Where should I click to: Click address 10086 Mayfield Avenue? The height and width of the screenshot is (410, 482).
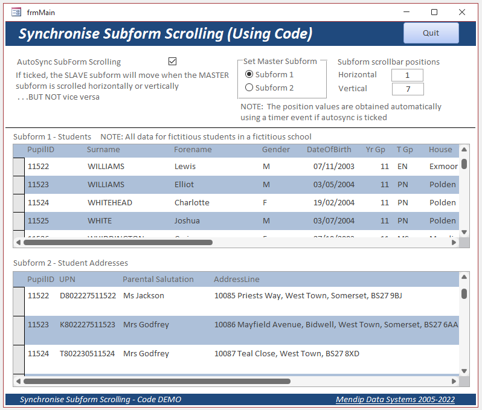click(336, 324)
